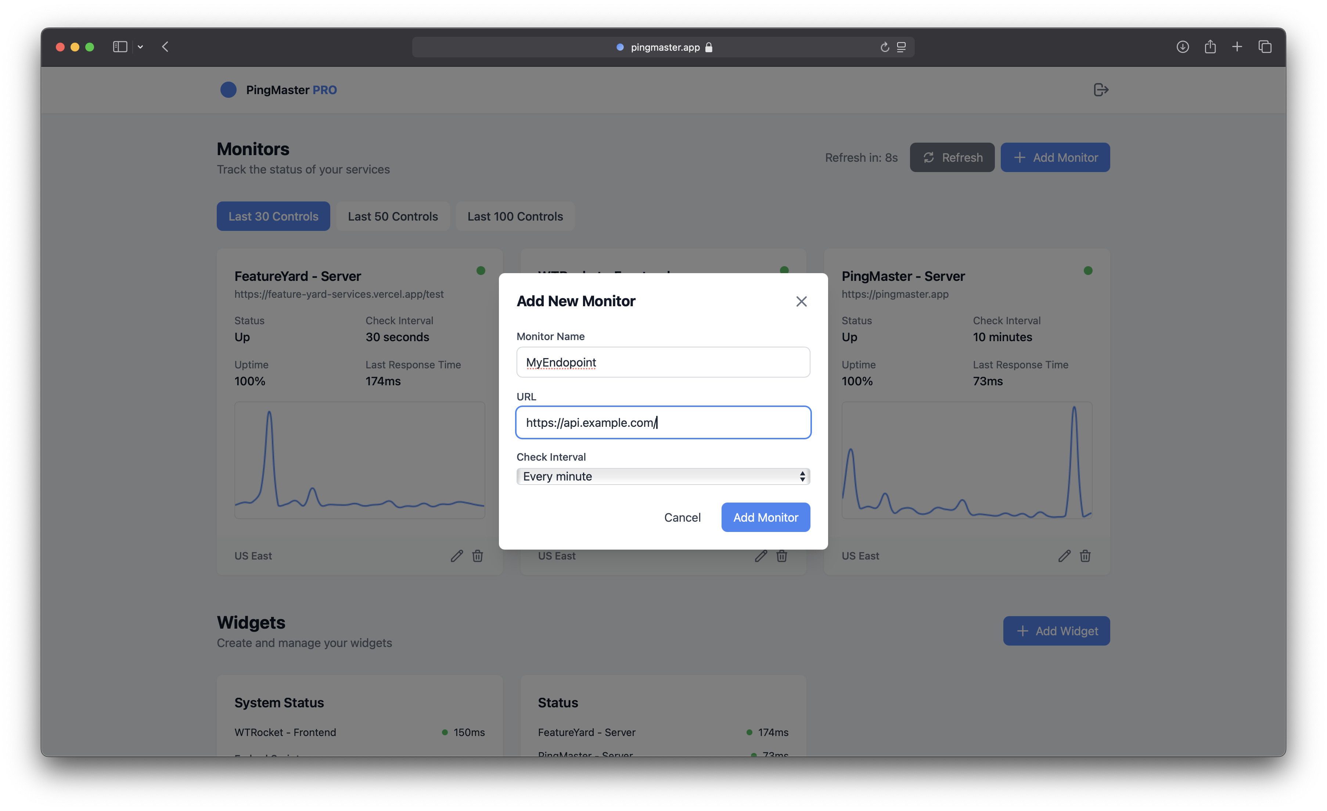Click the WTRocket - Frontend row in System Status
The width and height of the screenshot is (1327, 811).
(359, 732)
